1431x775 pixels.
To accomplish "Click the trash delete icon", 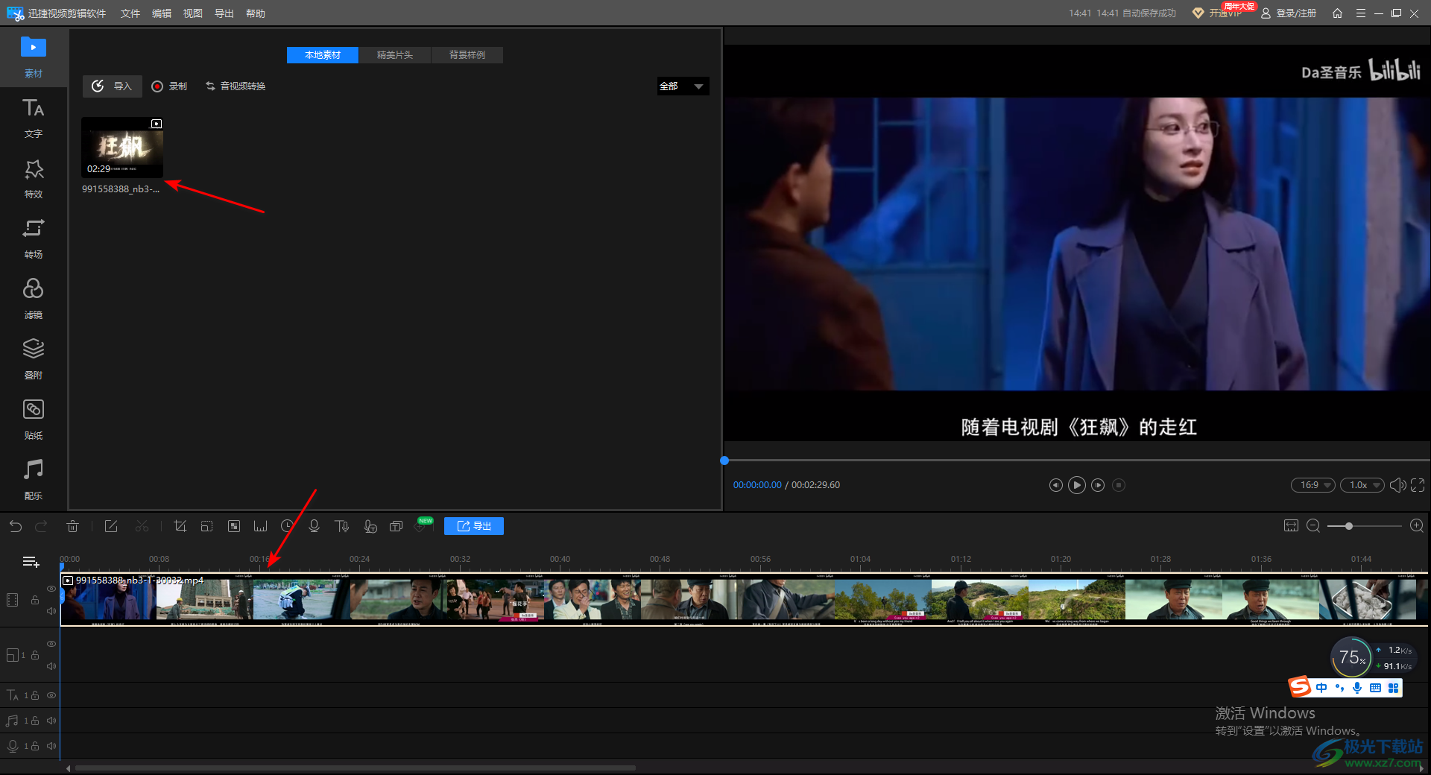I will (x=72, y=526).
